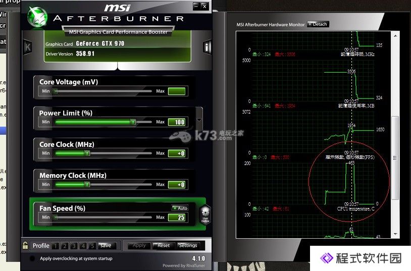Viewport: 411px width, 271px height.
Task: Click the Apply overclocking at system startup label
Action: [x=76, y=258]
